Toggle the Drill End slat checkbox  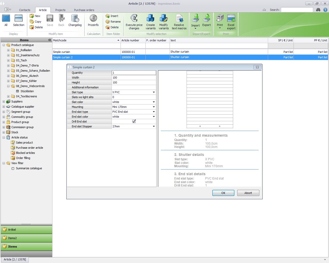tap(134, 121)
